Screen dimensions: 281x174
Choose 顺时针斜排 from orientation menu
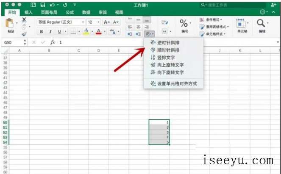coord(173,50)
